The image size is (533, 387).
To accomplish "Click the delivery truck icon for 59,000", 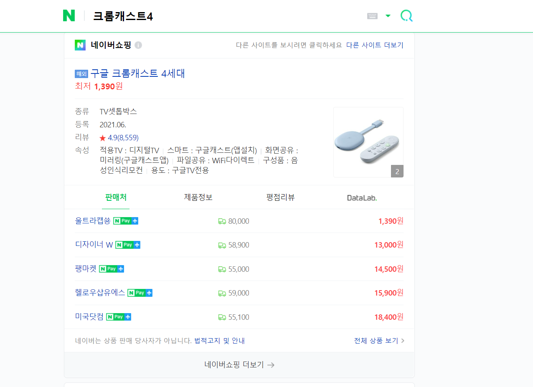I will coord(222,293).
